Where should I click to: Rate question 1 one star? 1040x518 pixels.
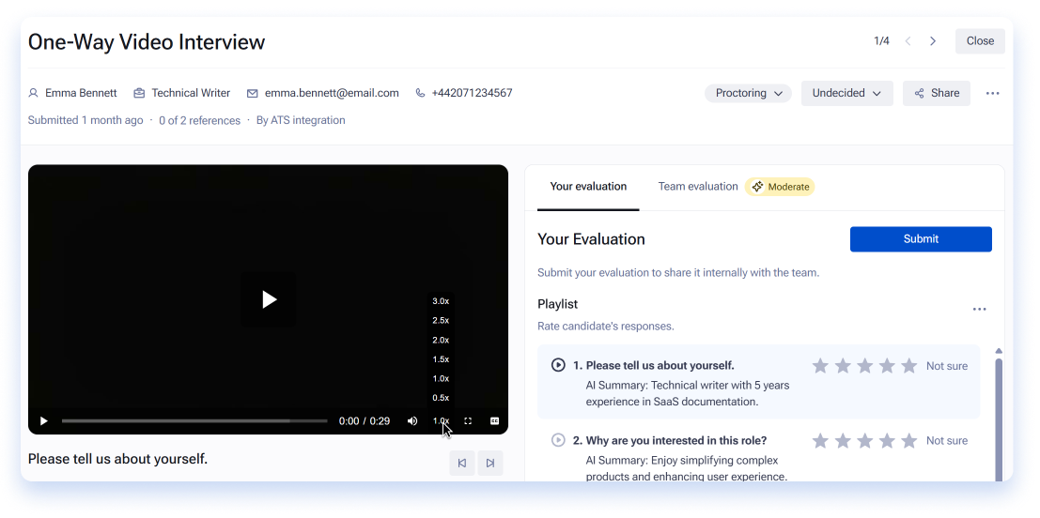[x=820, y=366]
